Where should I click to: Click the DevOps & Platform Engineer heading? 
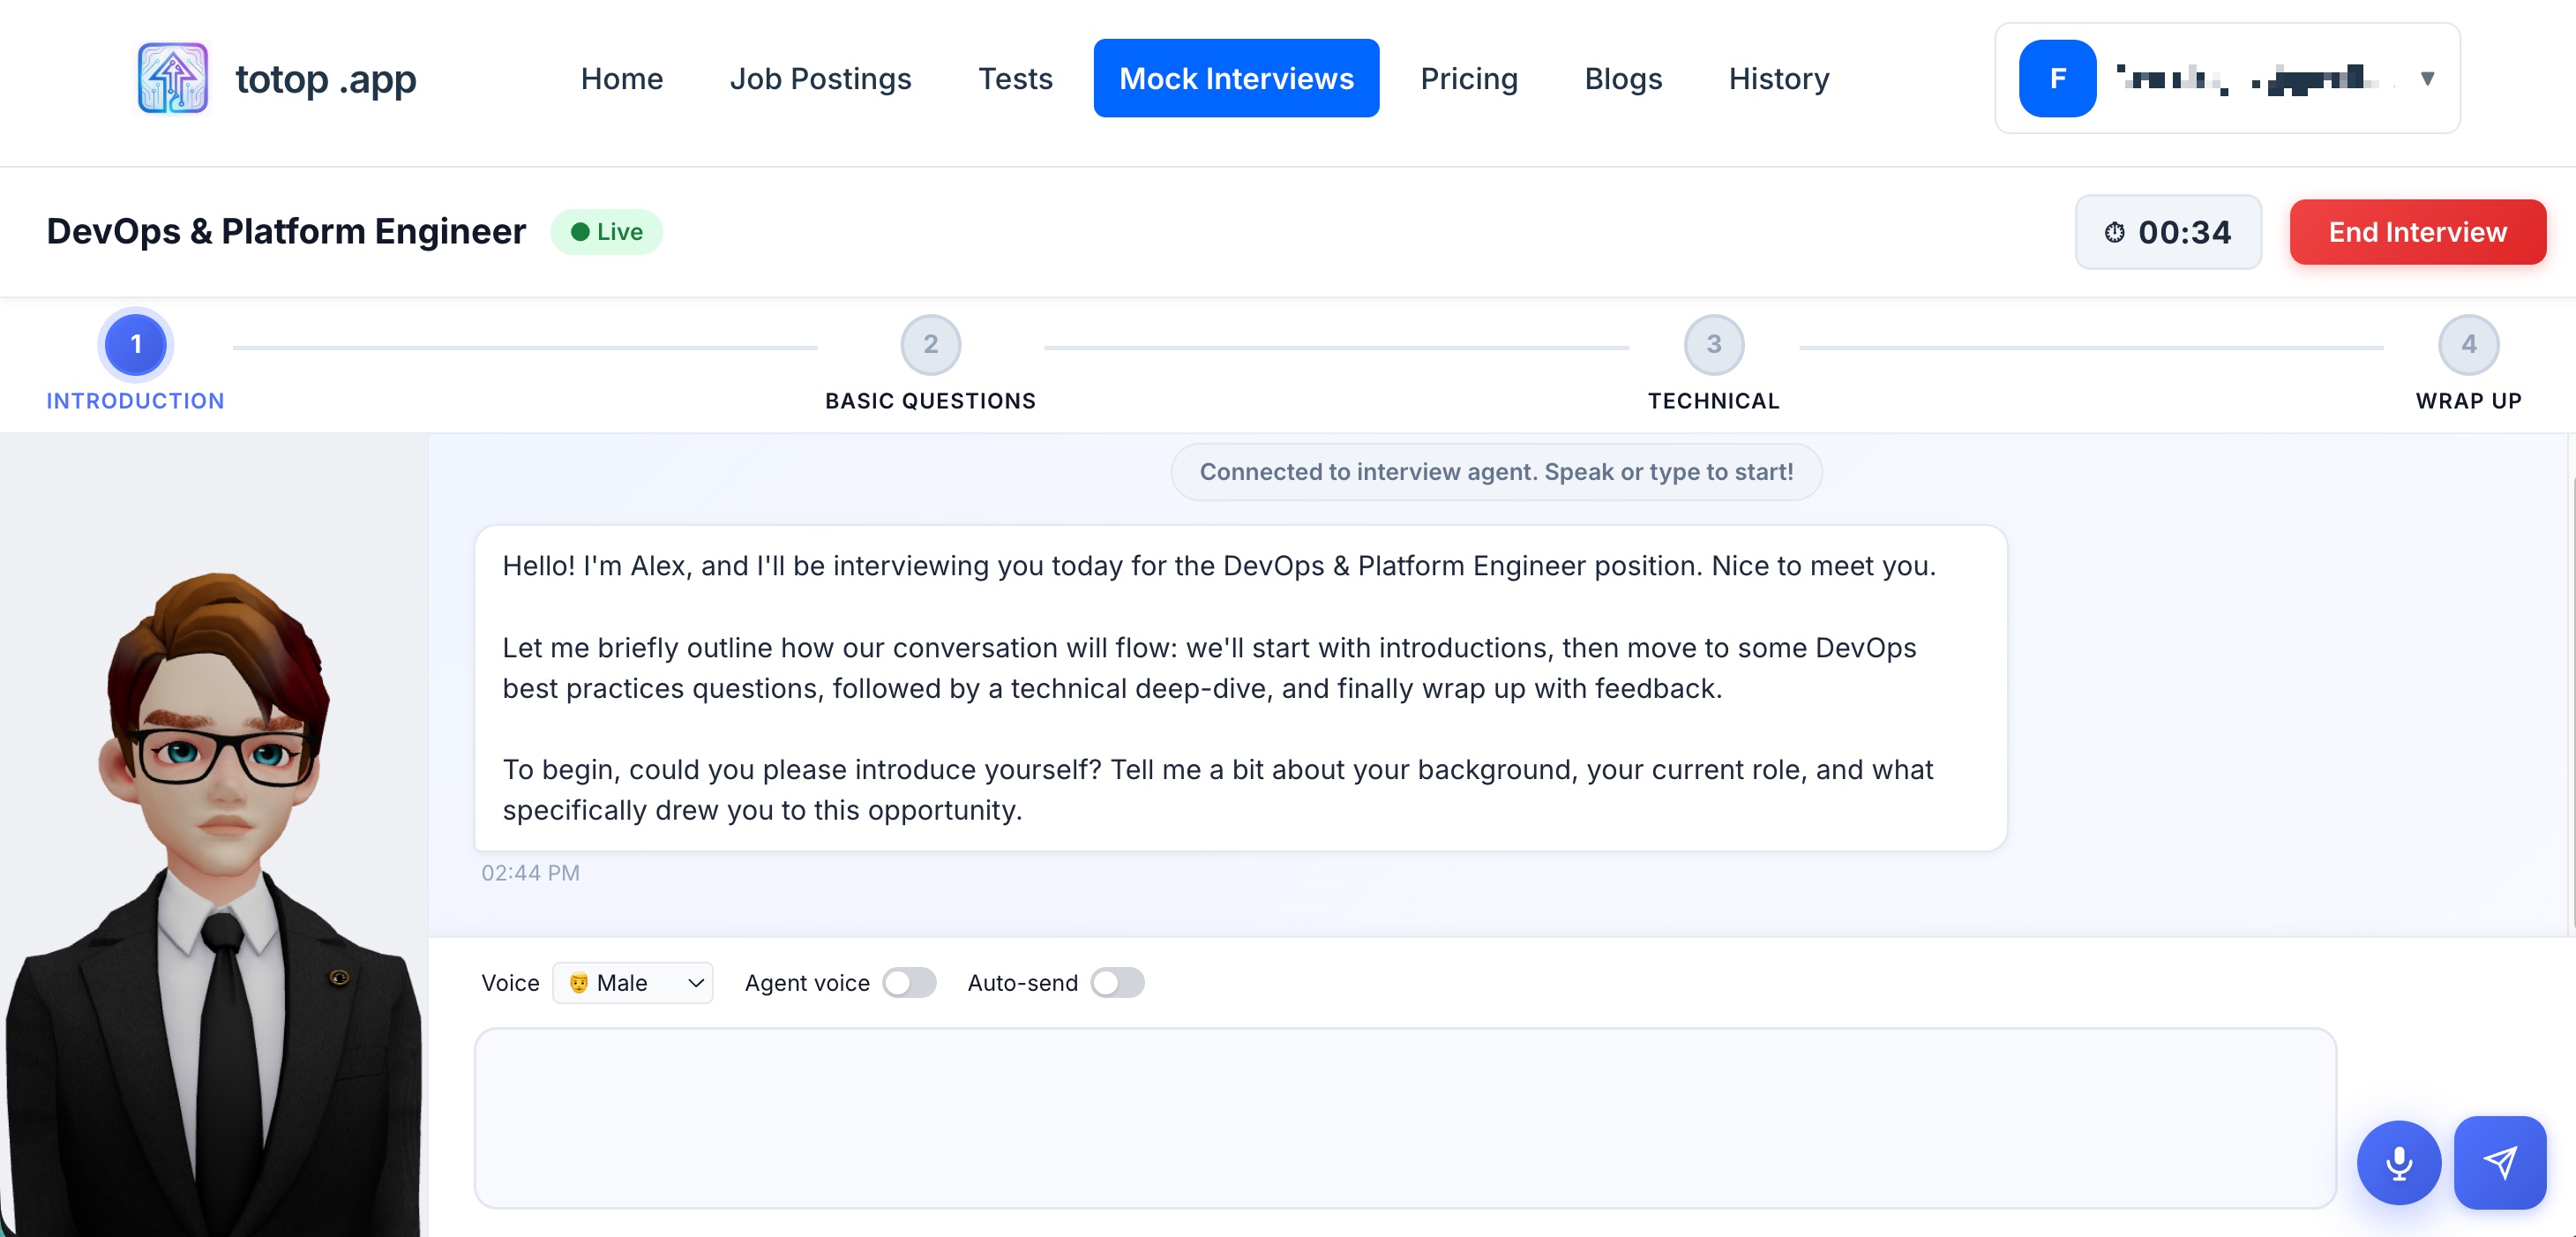(286, 232)
